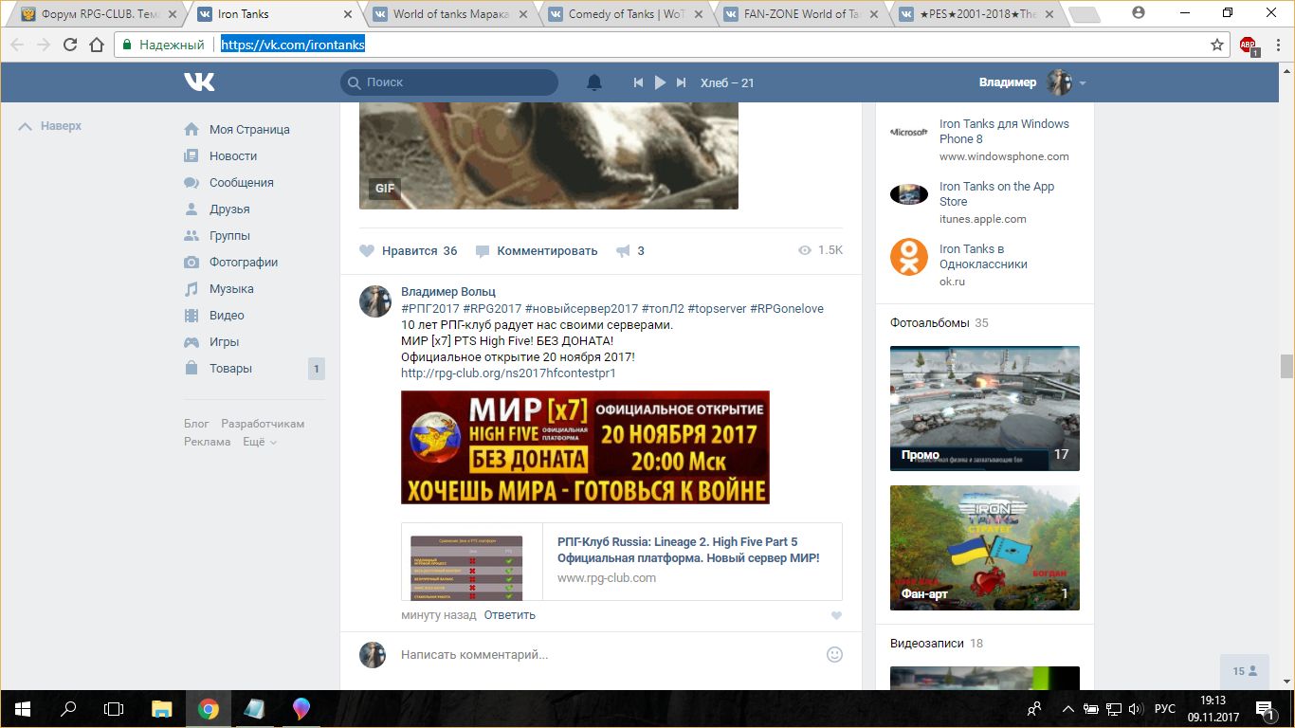Open File Explorer from the taskbar
The height and width of the screenshot is (728, 1295).
tap(162, 709)
